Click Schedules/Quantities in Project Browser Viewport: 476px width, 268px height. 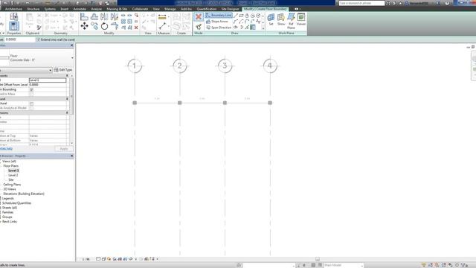pyautogui.click(x=16, y=203)
